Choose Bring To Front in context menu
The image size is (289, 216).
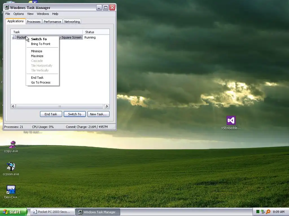point(42,44)
